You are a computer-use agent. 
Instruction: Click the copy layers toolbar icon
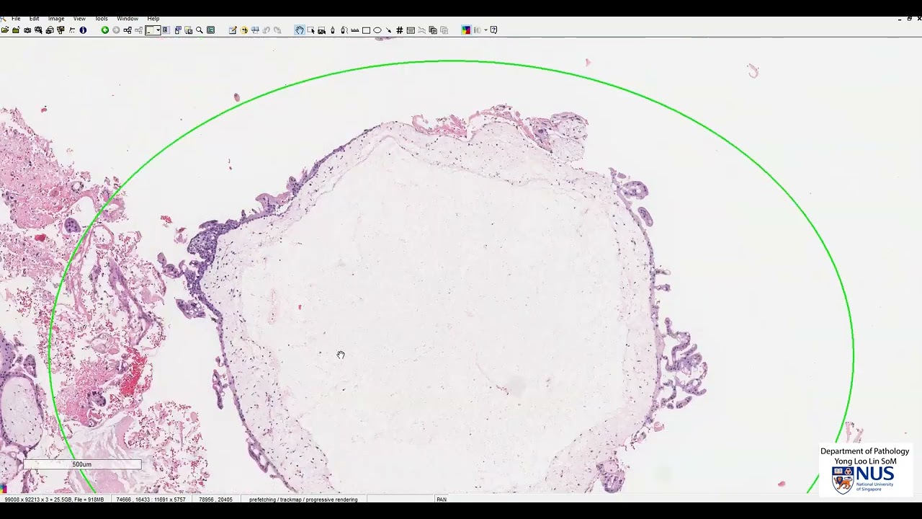(433, 30)
